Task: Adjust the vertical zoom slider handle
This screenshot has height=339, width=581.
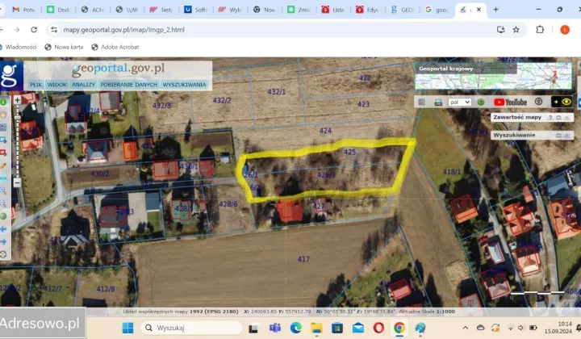Action: click(x=17, y=118)
